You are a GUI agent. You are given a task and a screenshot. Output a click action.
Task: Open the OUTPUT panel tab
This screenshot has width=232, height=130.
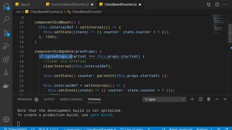pos(49,99)
